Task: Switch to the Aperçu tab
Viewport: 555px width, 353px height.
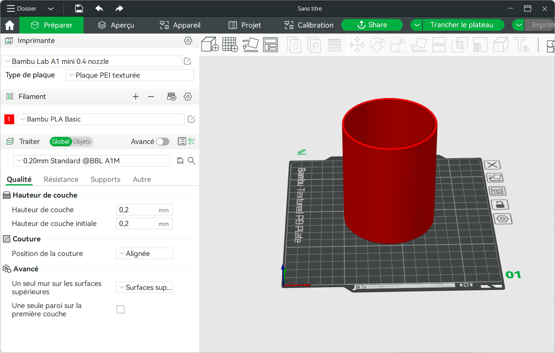Action: (x=116, y=25)
